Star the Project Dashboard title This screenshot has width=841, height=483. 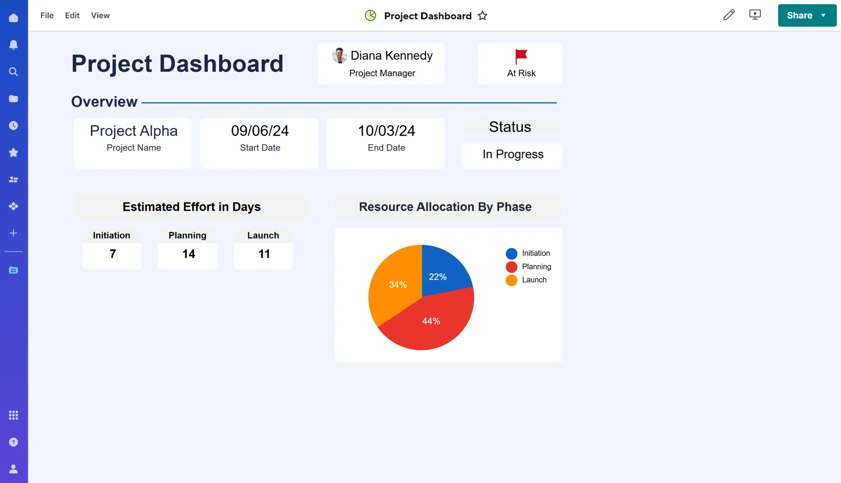(482, 16)
